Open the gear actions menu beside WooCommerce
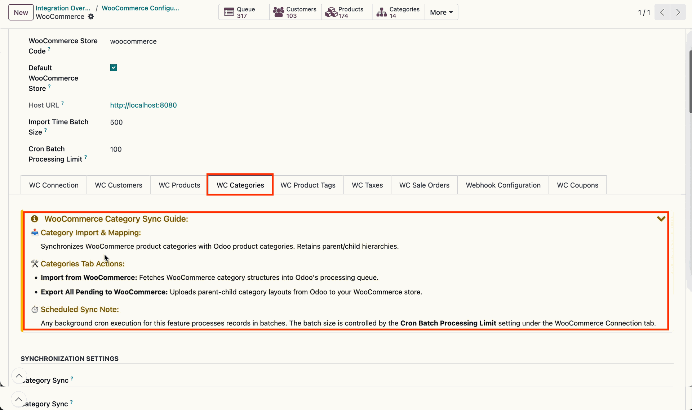 pos(91,17)
